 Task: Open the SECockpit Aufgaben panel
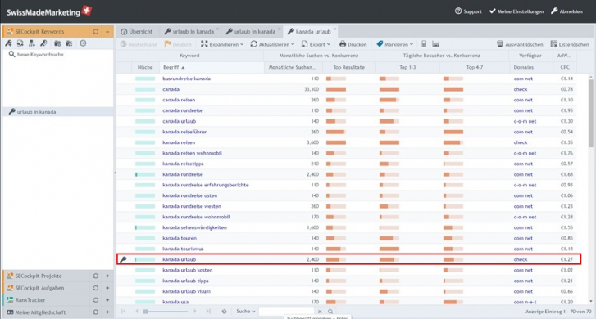(39, 288)
